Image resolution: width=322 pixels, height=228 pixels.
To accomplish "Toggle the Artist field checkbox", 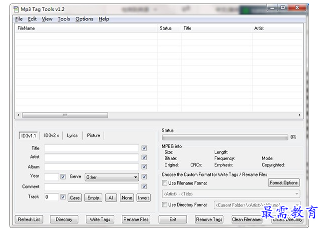I will tap(144, 157).
